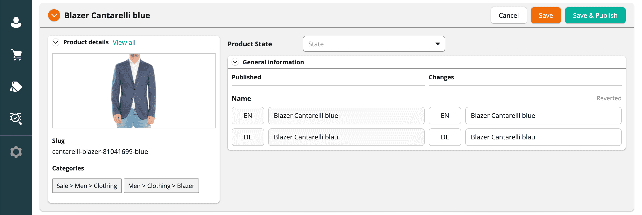Edit the DE name field under Changes
The width and height of the screenshot is (642, 215).
coord(543,137)
